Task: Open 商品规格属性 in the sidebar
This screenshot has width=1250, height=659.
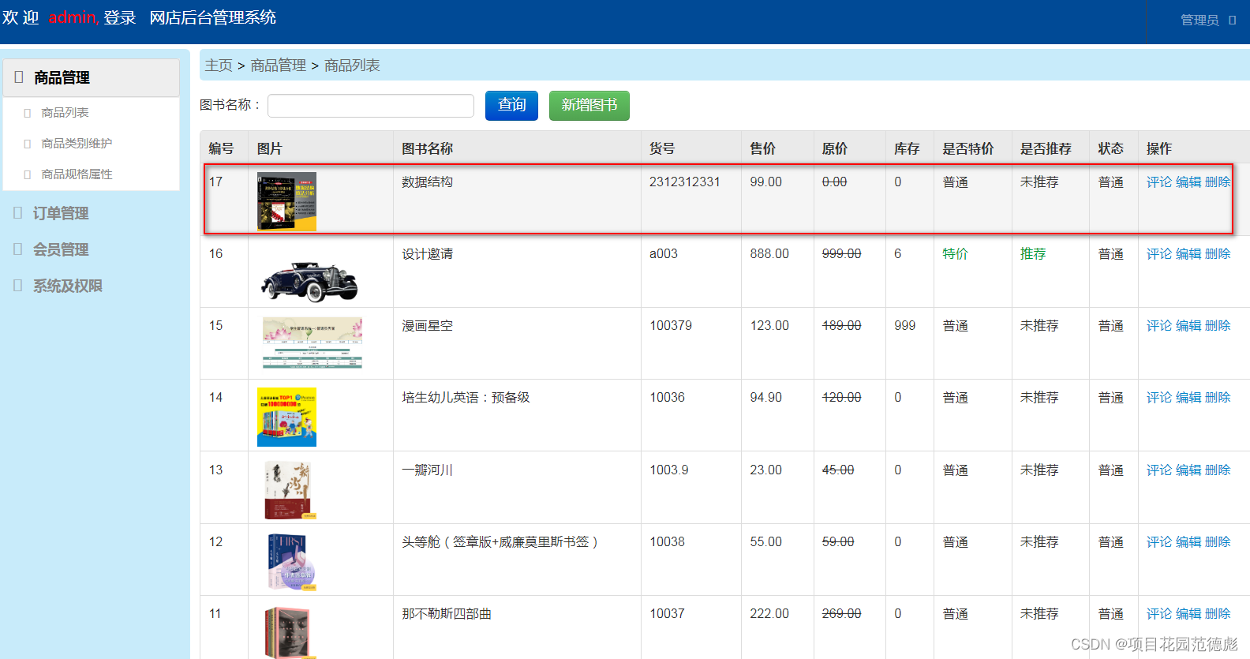Action: 77,174
